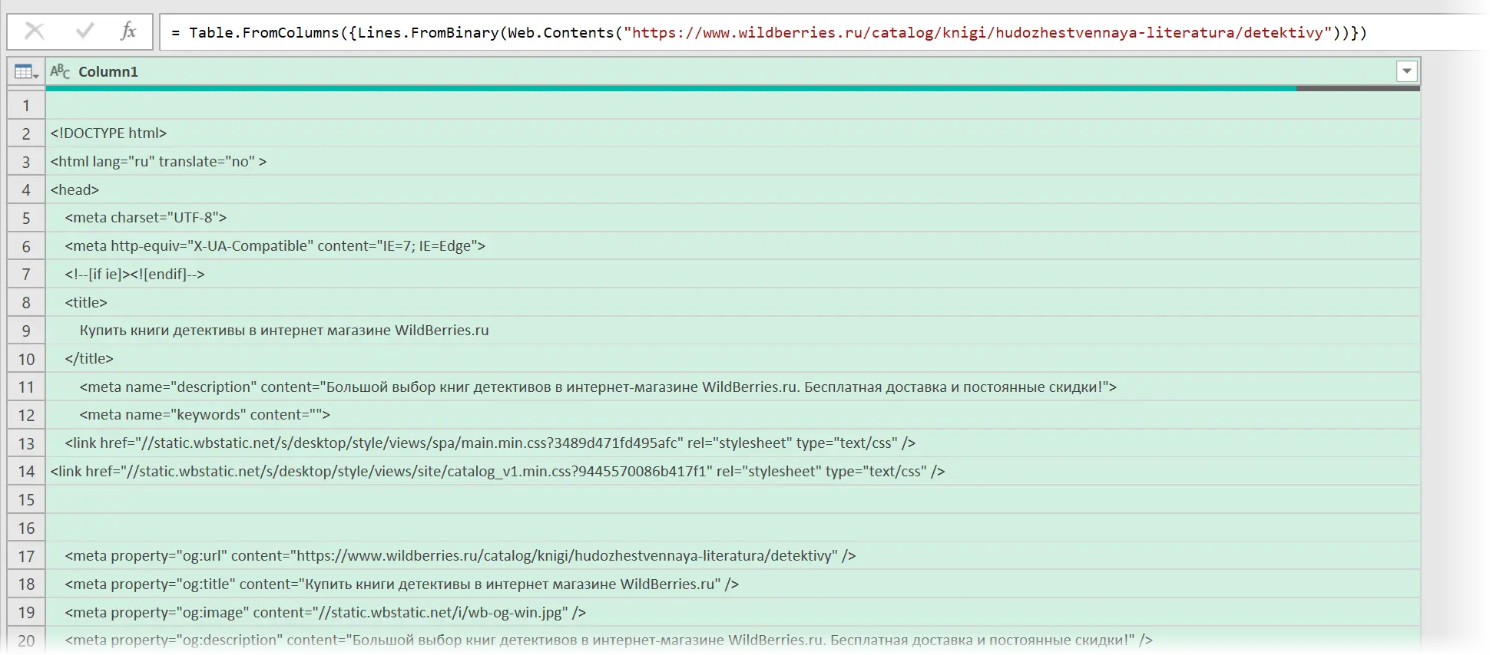This screenshot has width=1490, height=655.
Task: Select the og:image meta property cell
Action: [x=733, y=612]
